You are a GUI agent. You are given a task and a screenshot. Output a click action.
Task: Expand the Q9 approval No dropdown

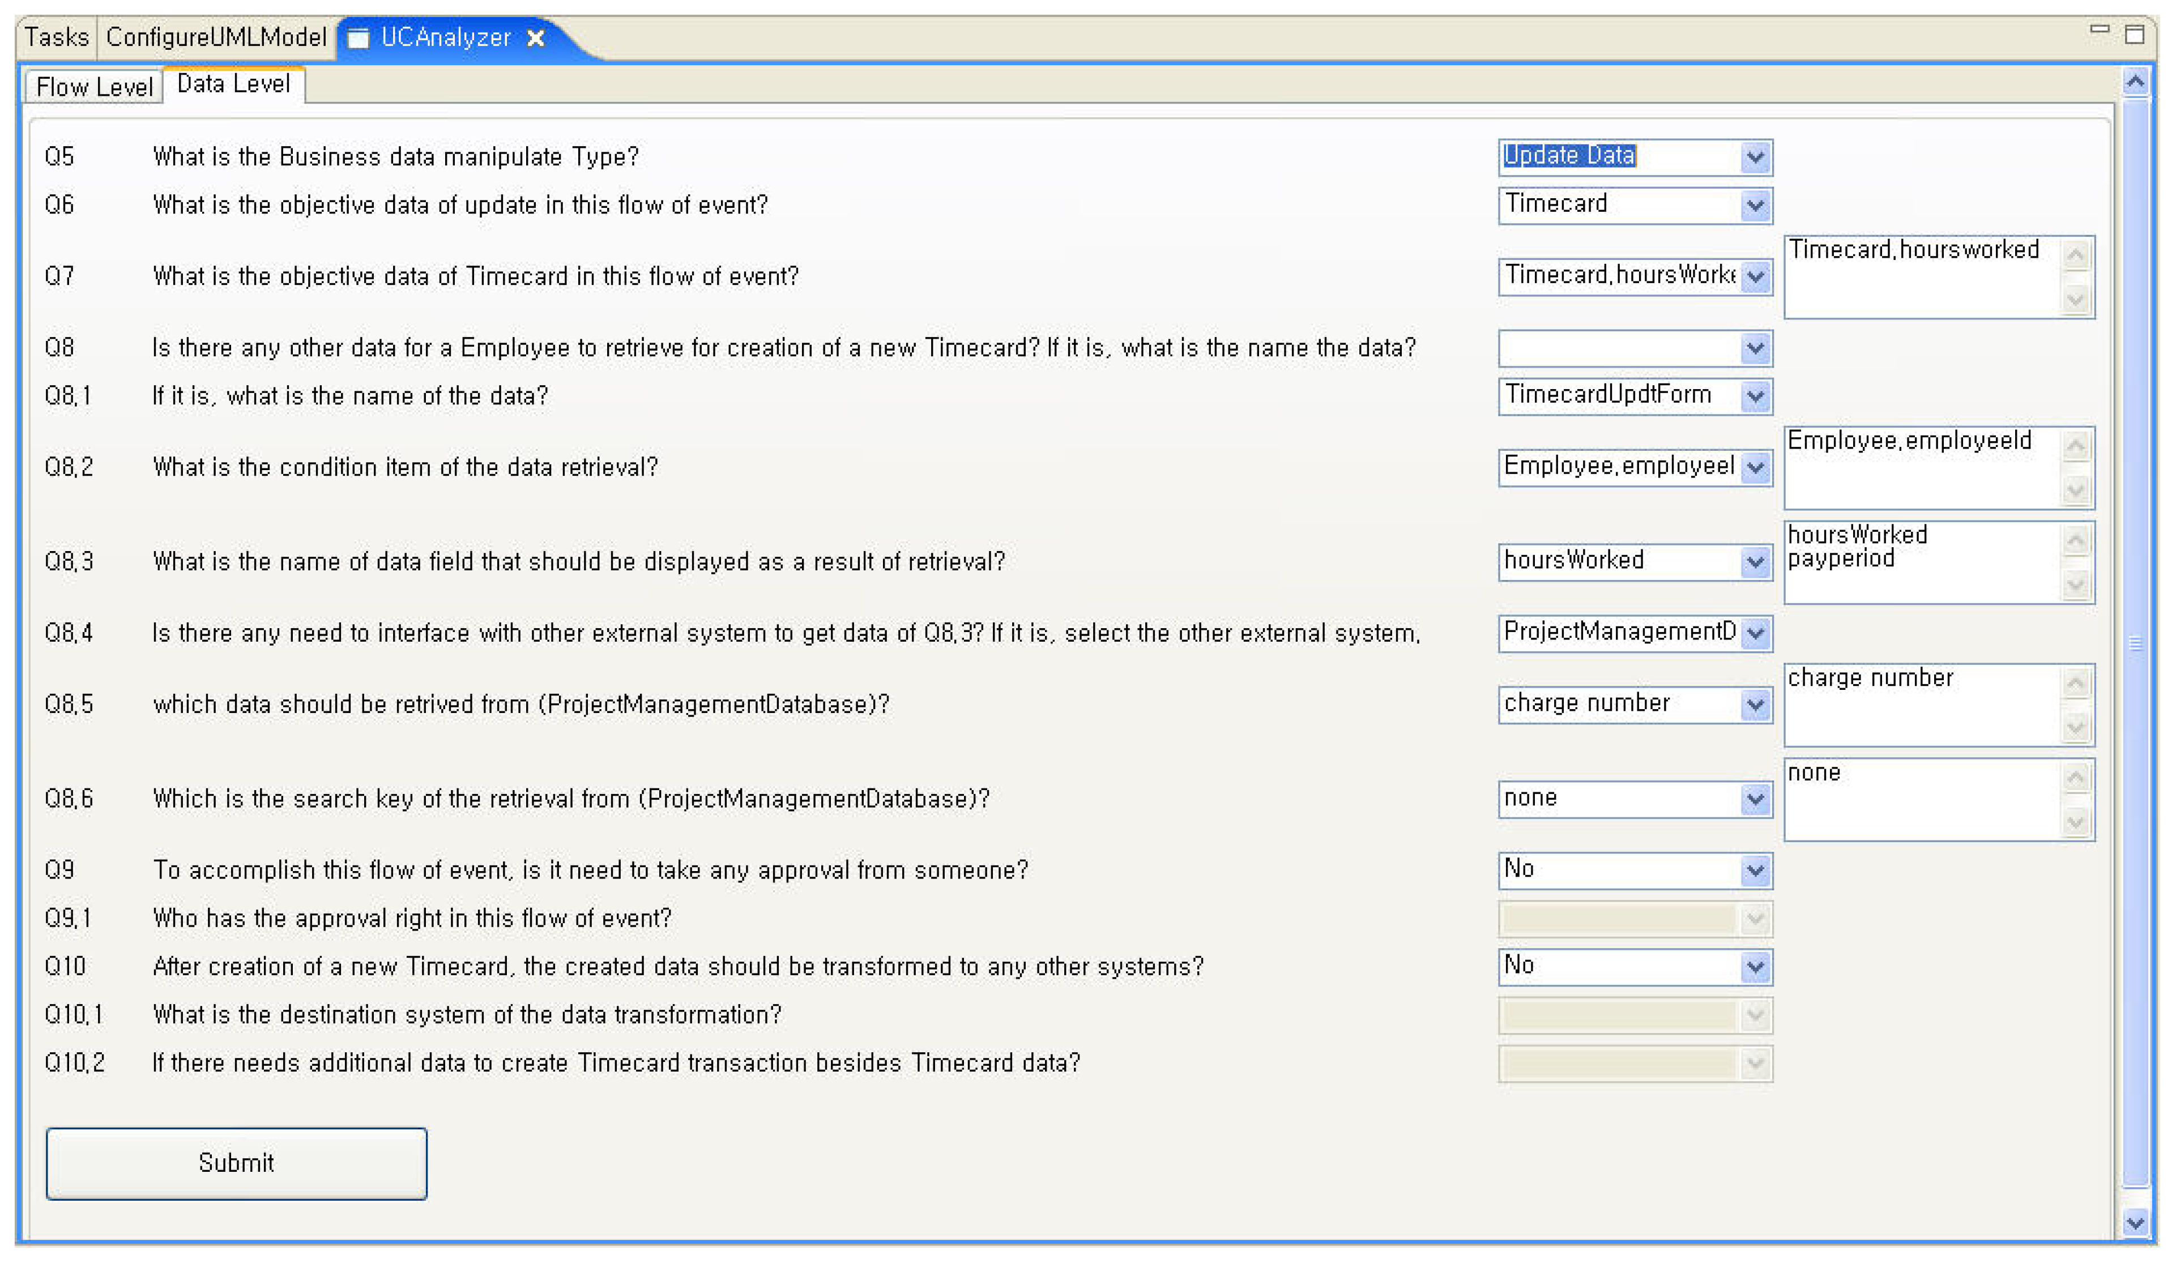[1755, 870]
